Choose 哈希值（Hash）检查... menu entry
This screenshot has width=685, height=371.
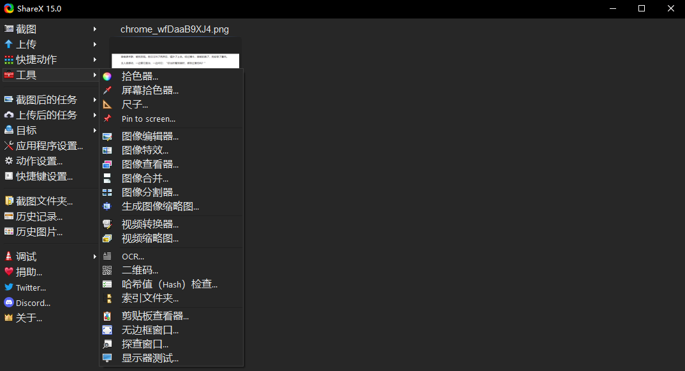[171, 284]
